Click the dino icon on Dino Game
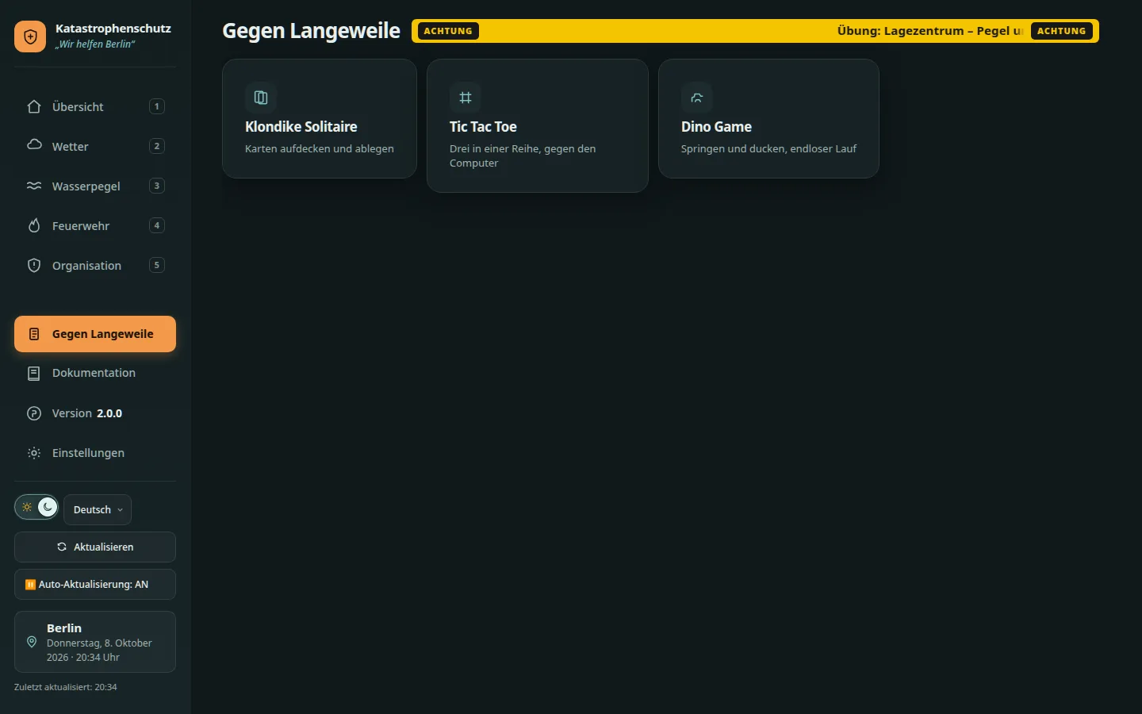Screen dimensions: 1142x714 pyautogui.click(x=697, y=98)
